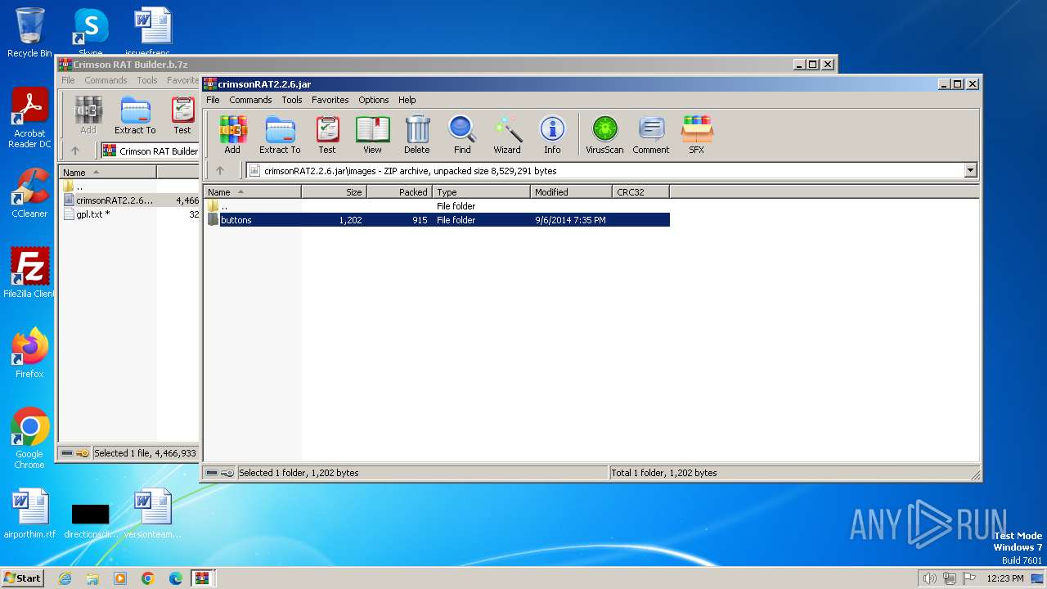
Task: Click 'Total 1 folder, 1,202 bytes' status text
Action: tap(664, 473)
